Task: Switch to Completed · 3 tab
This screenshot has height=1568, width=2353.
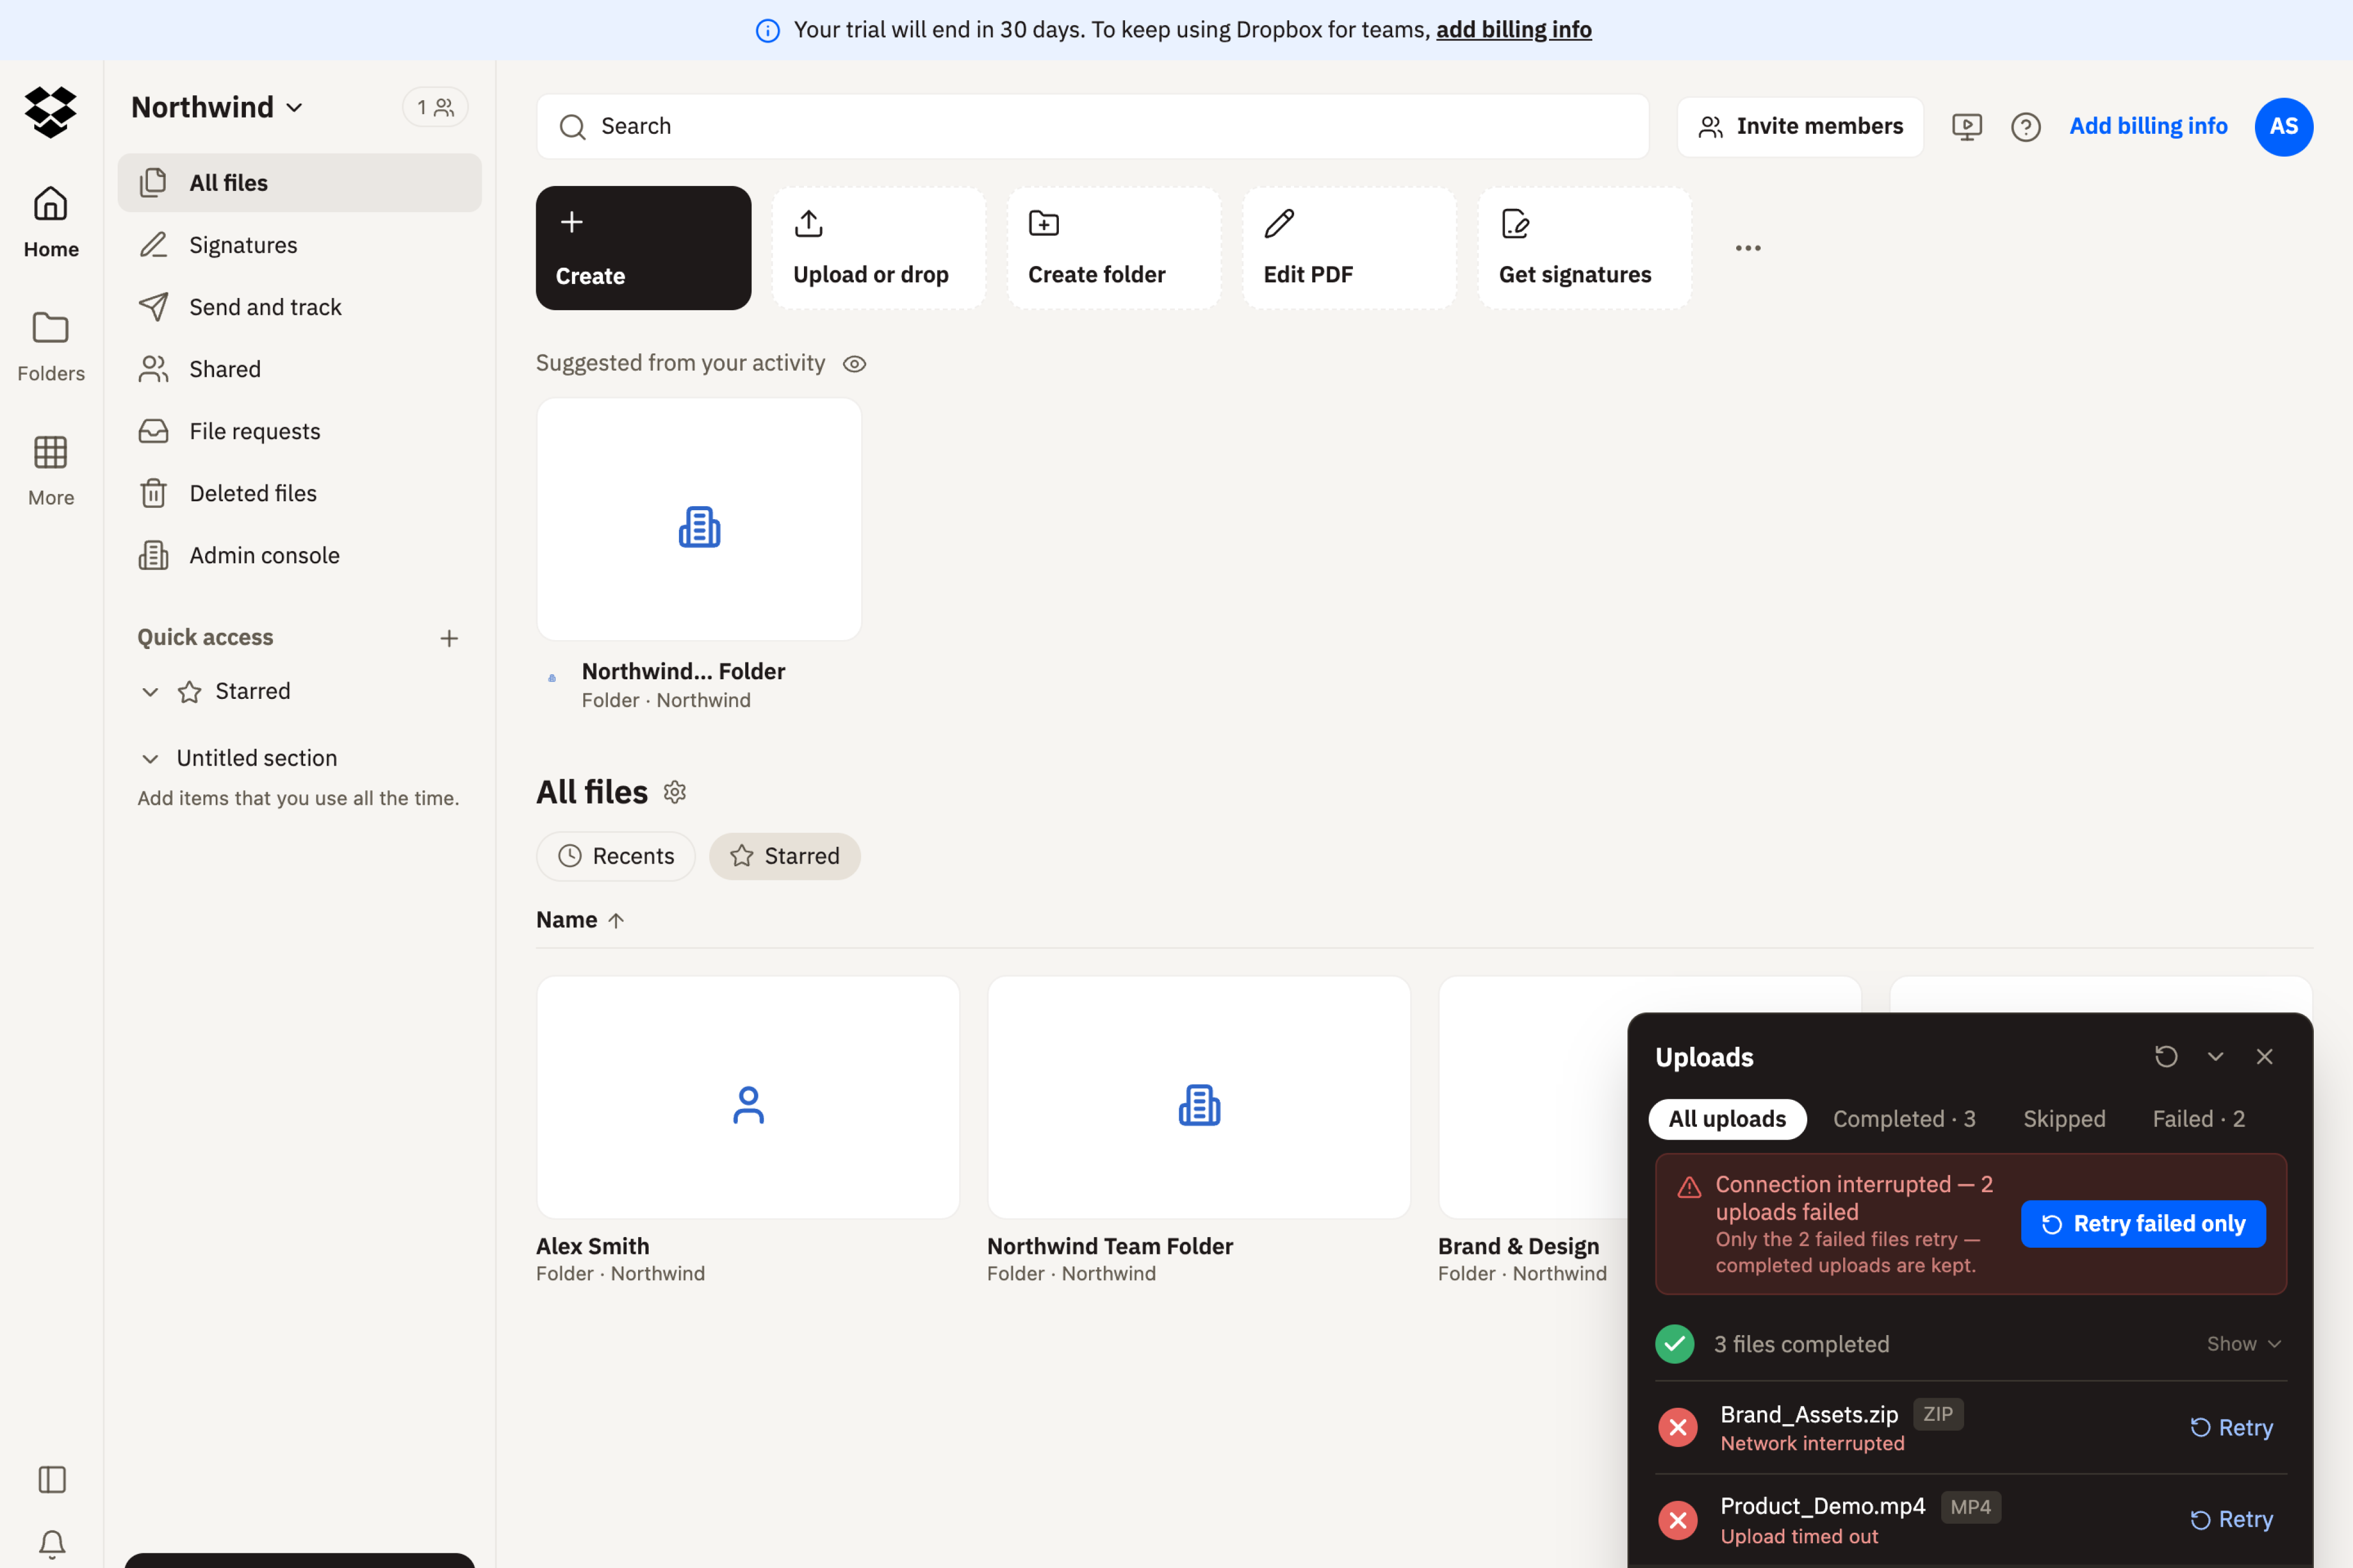Action: (x=1904, y=1119)
